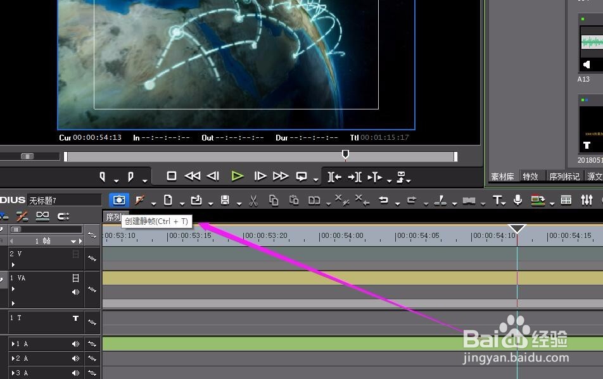Switch to the 素材库 tab
This screenshot has height=379, width=603.
pos(502,177)
